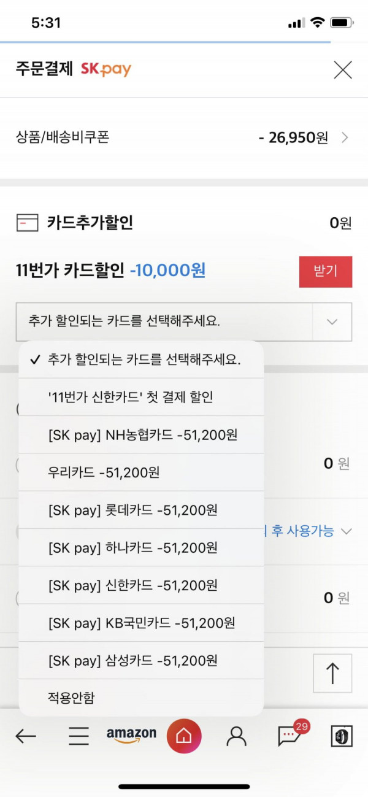Expand the 후 사용가능 chevron
This screenshot has width=368, height=797.
point(347,531)
